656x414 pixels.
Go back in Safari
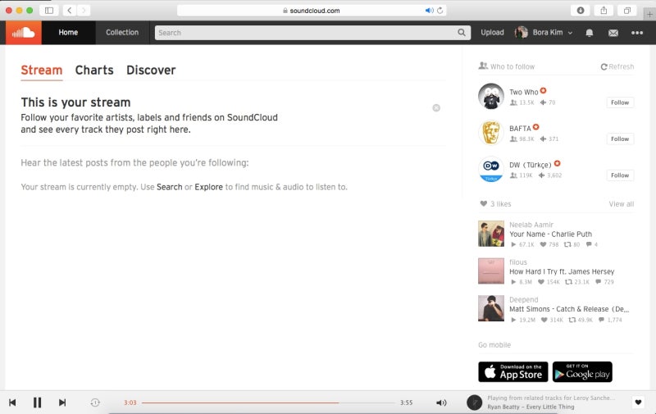[70, 11]
